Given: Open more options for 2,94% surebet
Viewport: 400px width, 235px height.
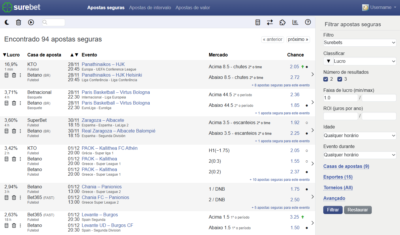Looking at the screenshot, I should coord(20,198).
